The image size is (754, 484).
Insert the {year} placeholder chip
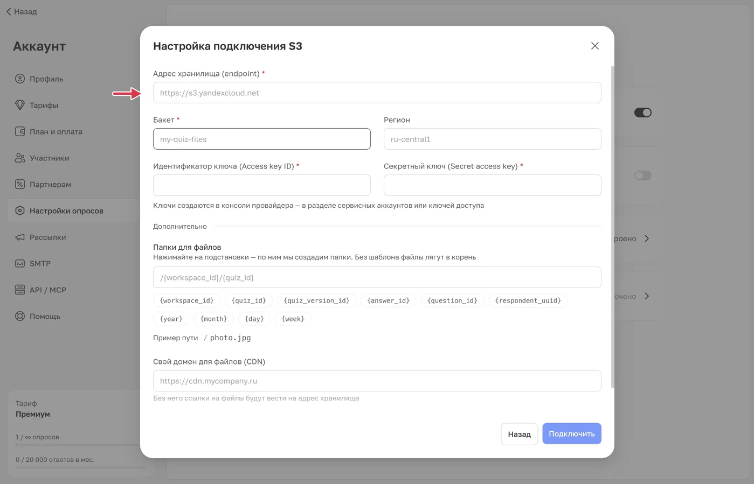click(x=171, y=319)
